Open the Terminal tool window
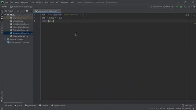Screen dimensions: 196x110 pos(43,105)
